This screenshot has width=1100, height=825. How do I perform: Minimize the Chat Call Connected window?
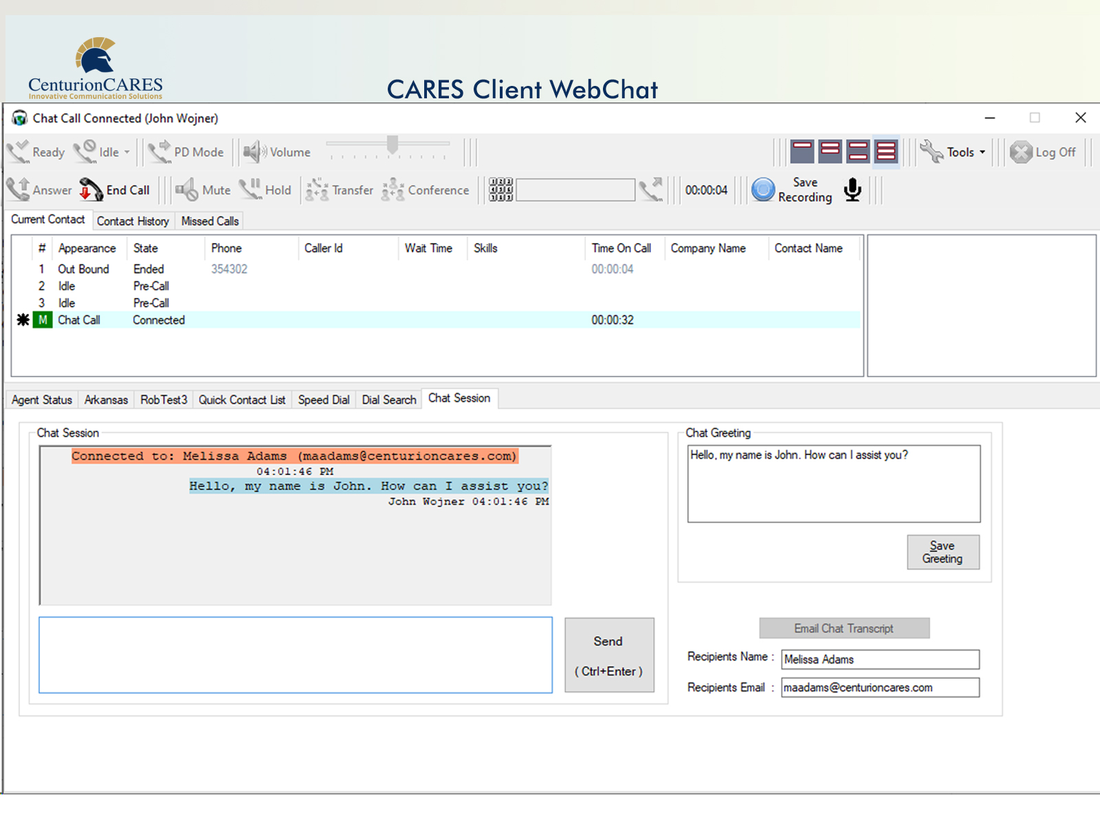[x=990, y=118]
